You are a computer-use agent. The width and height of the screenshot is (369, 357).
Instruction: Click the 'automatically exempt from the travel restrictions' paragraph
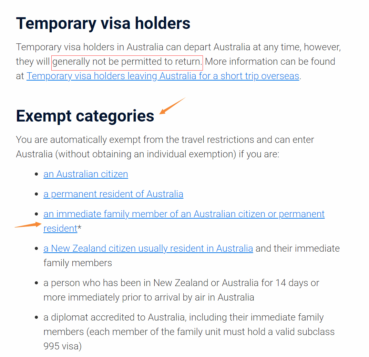(165, 147)
